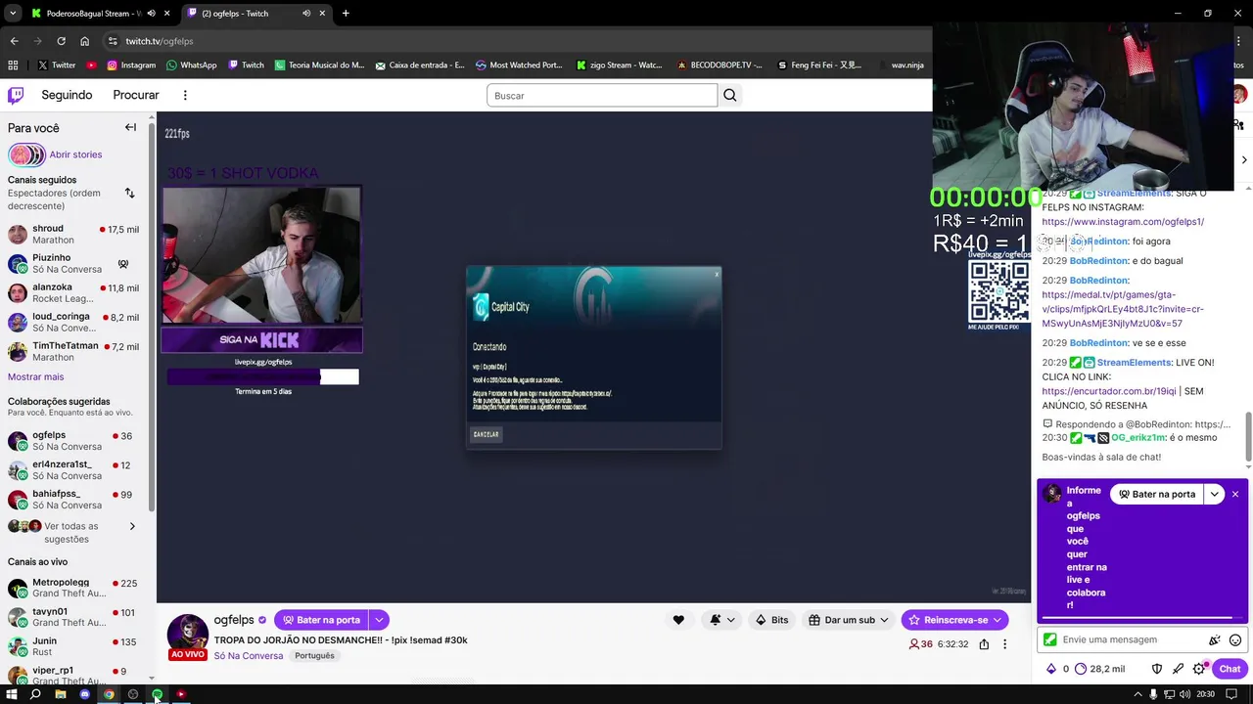Viewport: 1253px width, 704px height.
Task: Click the shield mode icon
Action: coord(1156,669)
